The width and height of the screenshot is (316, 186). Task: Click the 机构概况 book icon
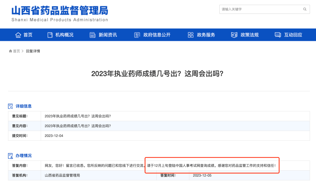[50, 35]
